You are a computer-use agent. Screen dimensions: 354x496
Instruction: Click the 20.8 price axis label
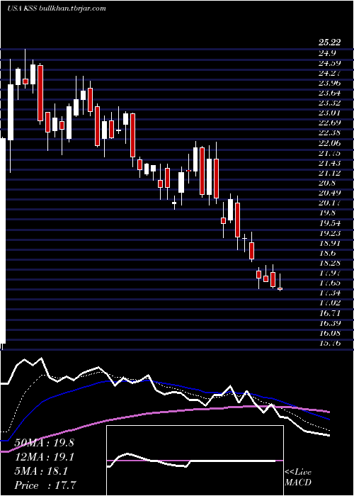[327, 183]
